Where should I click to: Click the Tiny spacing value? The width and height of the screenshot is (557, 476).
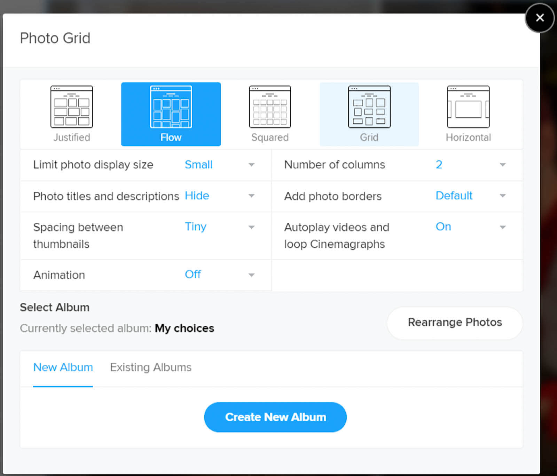(196, 227)
